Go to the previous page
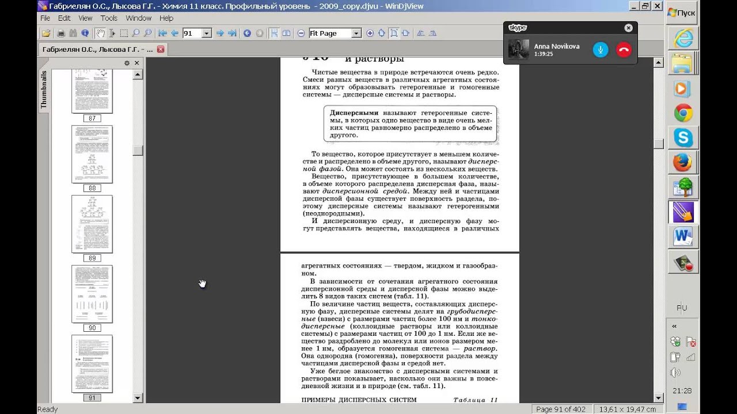 174,33
